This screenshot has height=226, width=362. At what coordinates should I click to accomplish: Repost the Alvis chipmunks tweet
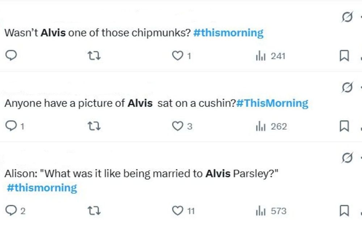tap(94, 56)
